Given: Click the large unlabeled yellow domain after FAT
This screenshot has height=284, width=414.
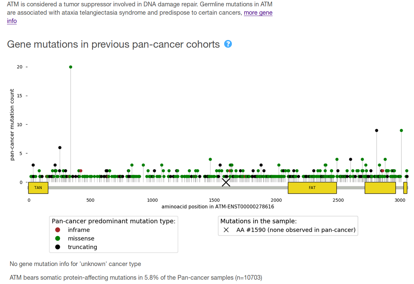Looking at the screenshot, I should (380, 188).
